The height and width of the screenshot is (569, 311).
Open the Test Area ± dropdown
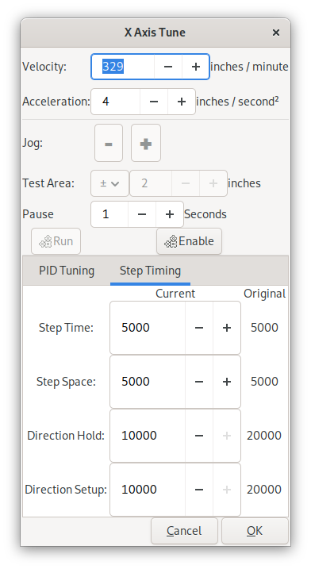pos(109,183)
